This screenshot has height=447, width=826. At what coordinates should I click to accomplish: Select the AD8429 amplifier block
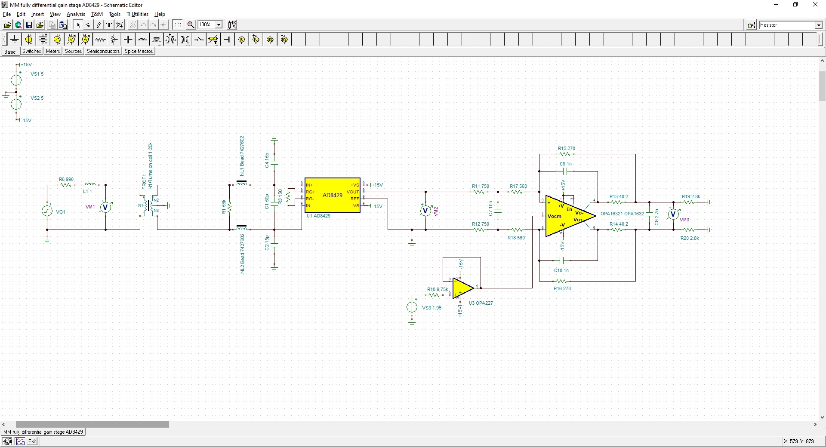[x=333, y=195]
